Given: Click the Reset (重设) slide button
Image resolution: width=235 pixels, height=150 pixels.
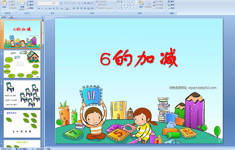Looking at the screenshot, I should 30,5.
